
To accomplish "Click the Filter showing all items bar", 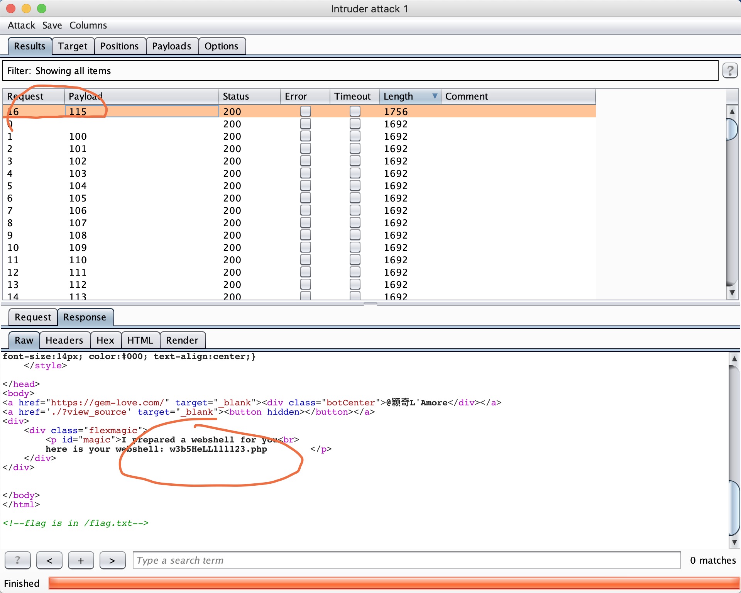I will tap(360, 71).
